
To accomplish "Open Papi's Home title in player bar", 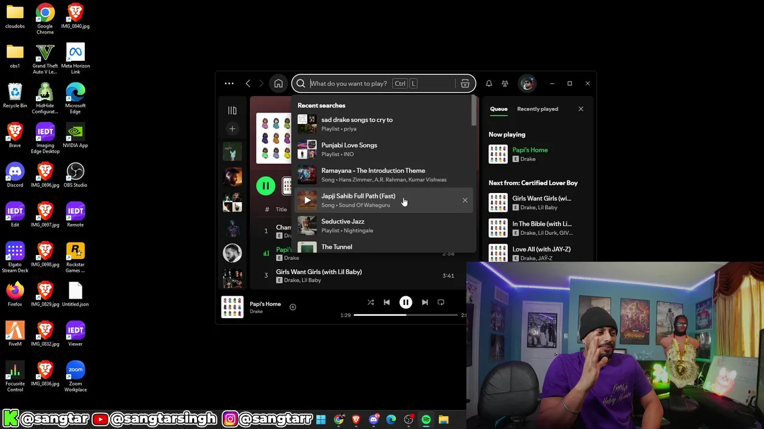I will click(x=265, y=304).
